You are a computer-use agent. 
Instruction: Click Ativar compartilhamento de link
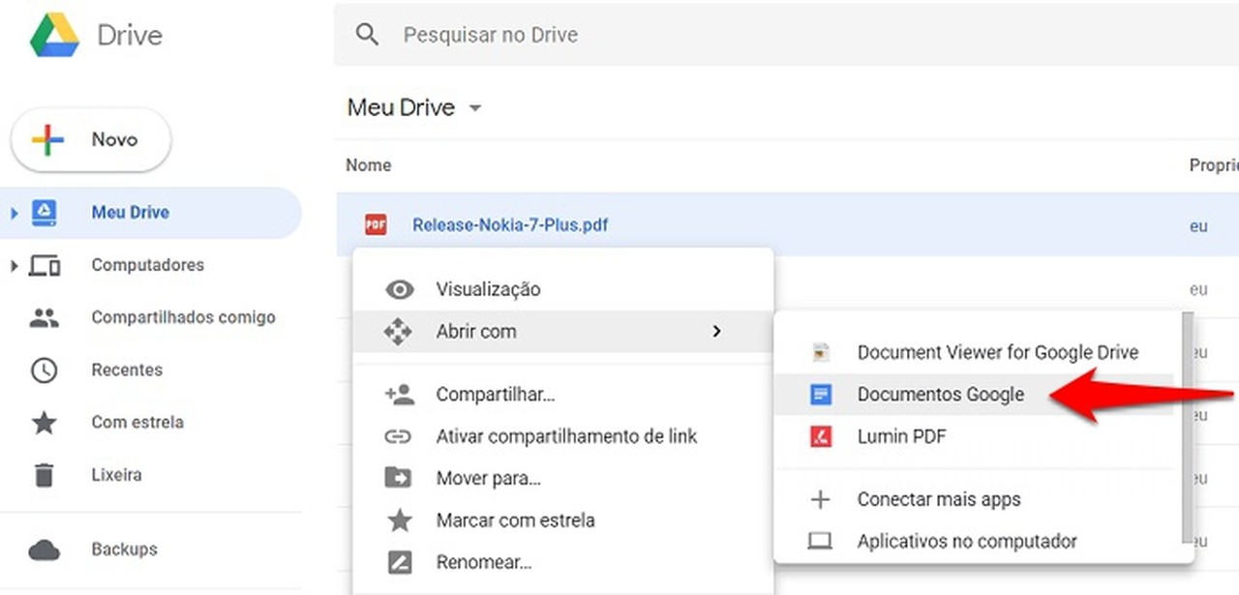tap(566, 436)
